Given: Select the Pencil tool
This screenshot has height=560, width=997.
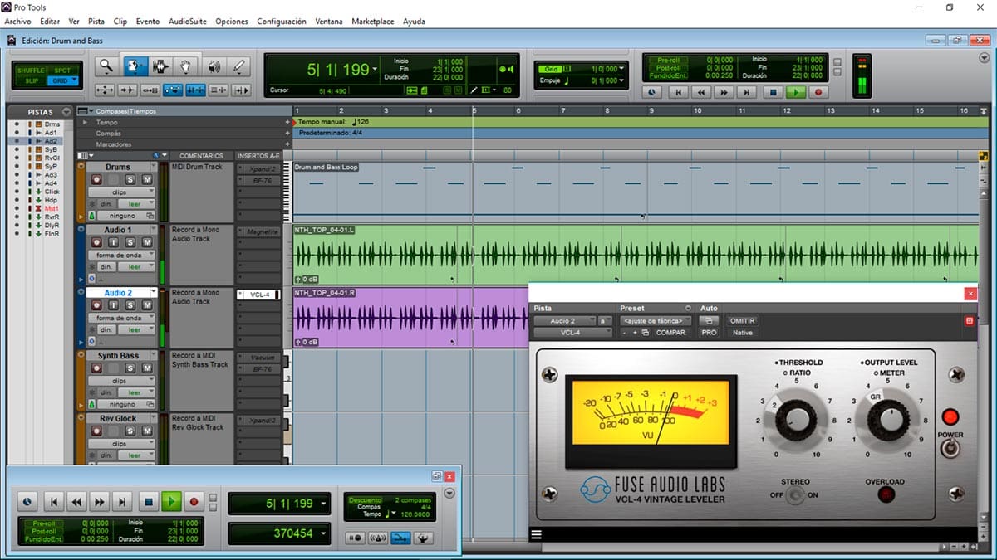Looking at the screenshot, I should click(240, 66).
